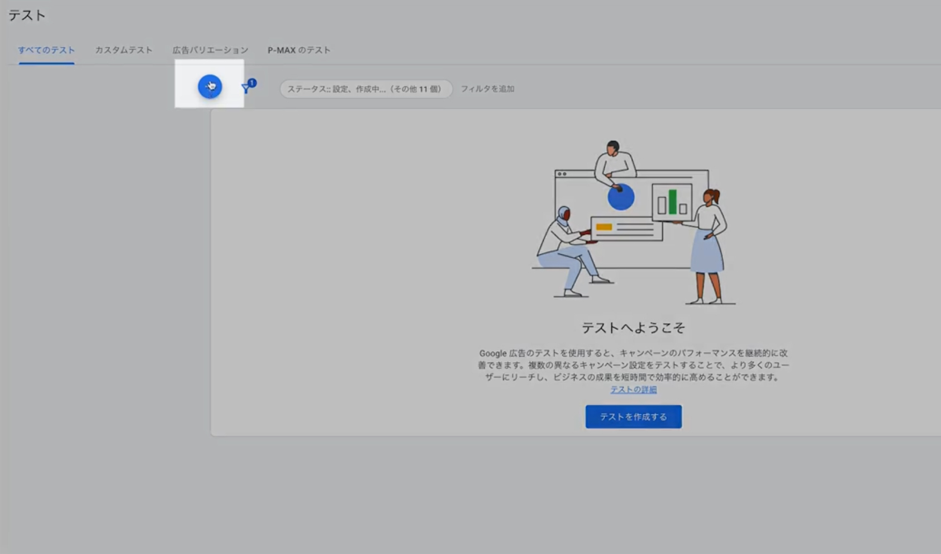This screenshot has height=554, width=941.
Task: Click the Google 広告 description paragraph
Action: tap(633, 365)
